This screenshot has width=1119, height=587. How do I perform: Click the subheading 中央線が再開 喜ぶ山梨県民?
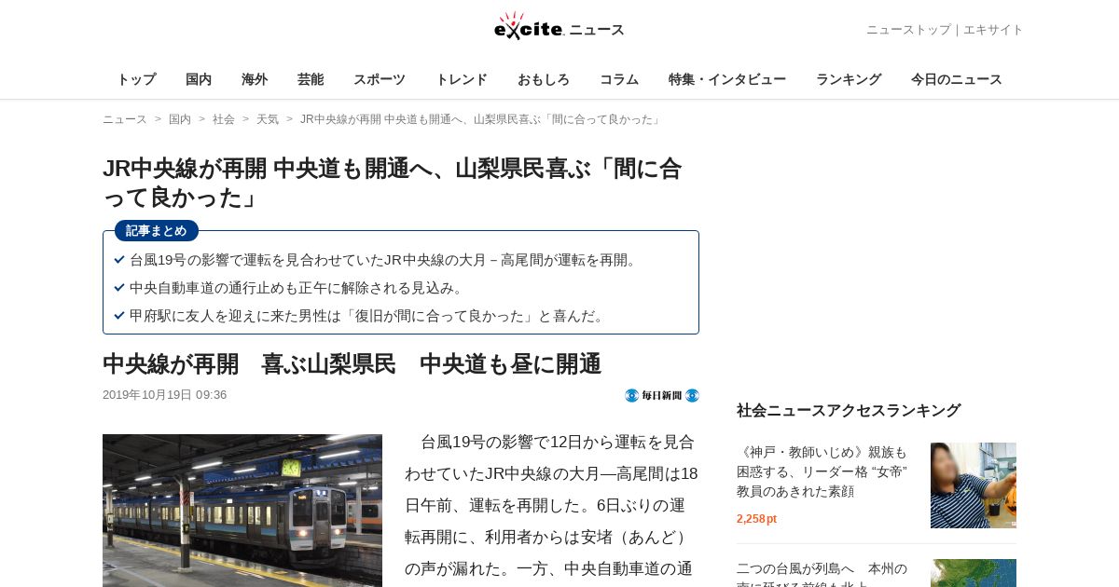click(352, 364)
